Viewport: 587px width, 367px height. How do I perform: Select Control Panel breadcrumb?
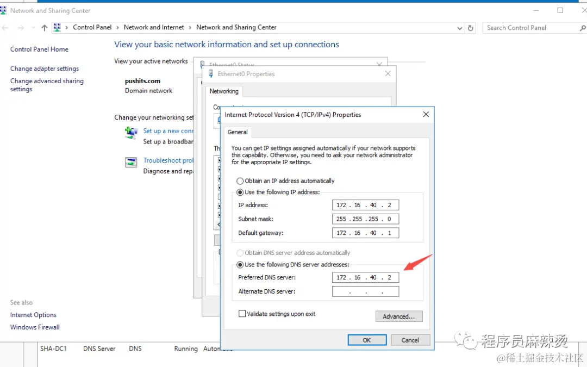(x=92, y=27)
